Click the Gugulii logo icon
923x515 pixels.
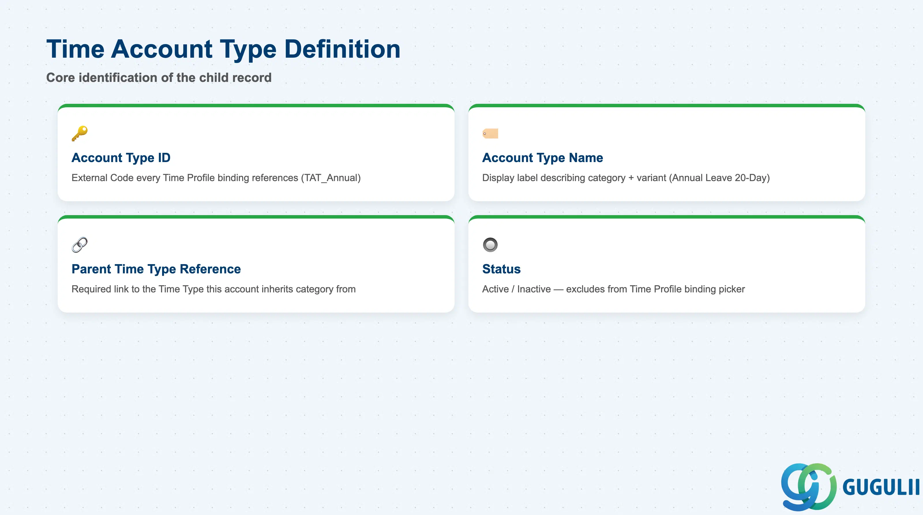click(809, 487)
